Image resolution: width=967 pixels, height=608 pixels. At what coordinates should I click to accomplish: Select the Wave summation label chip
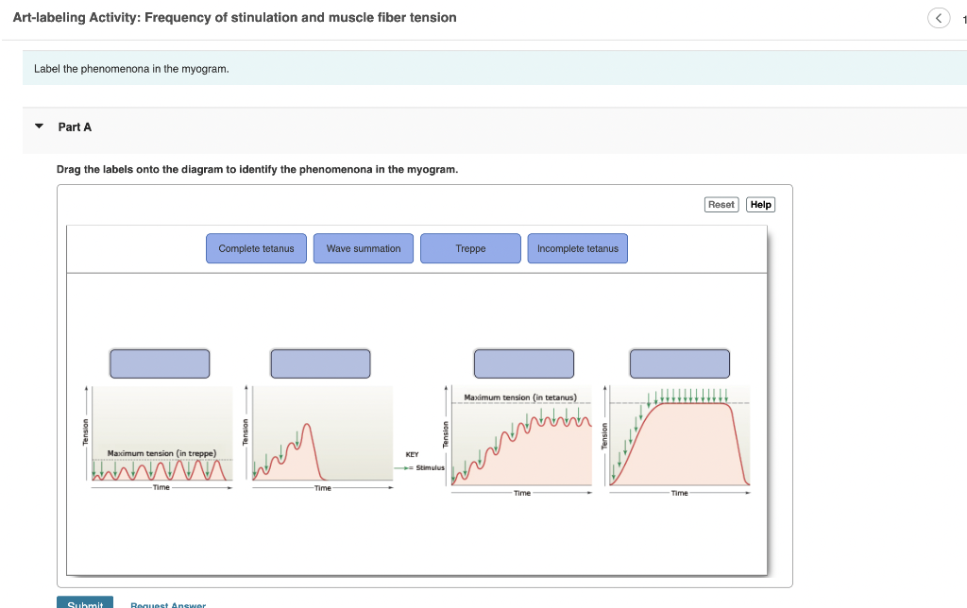click(x=363, y=248)
